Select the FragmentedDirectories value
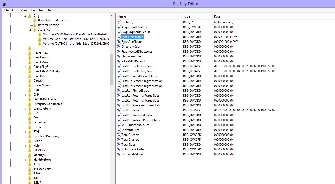This screenshot has width=335, height=184. point(137,51)
